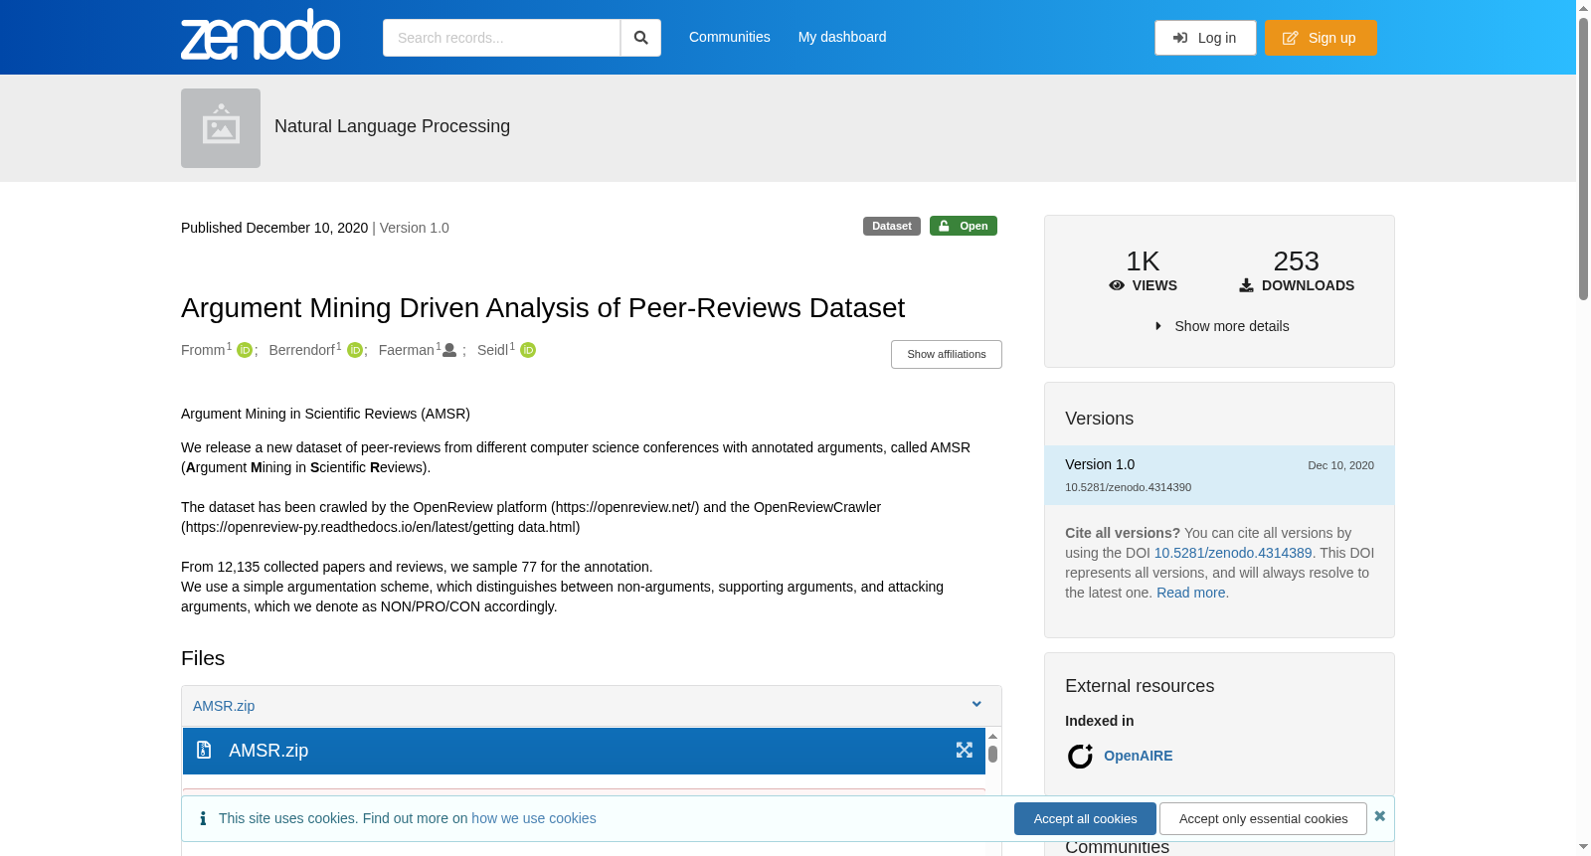The height and width of the screenshot is (856, 1591).
Task: Click the 1K views count
Action: tap(1143, 261)
